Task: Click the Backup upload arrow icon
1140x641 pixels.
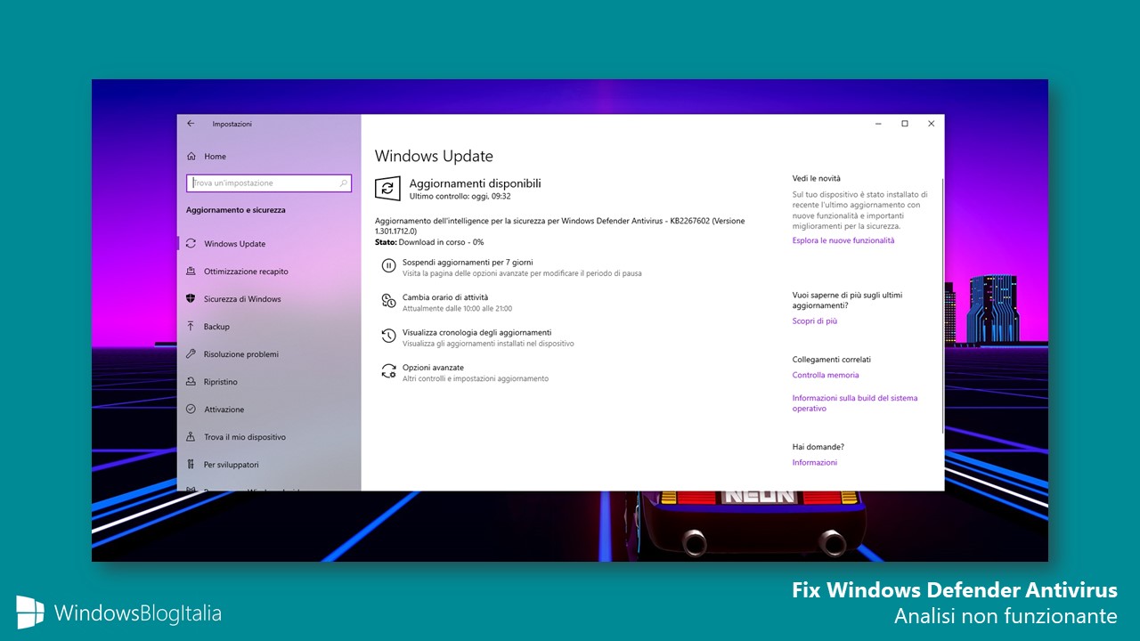Action: point(191,326)
